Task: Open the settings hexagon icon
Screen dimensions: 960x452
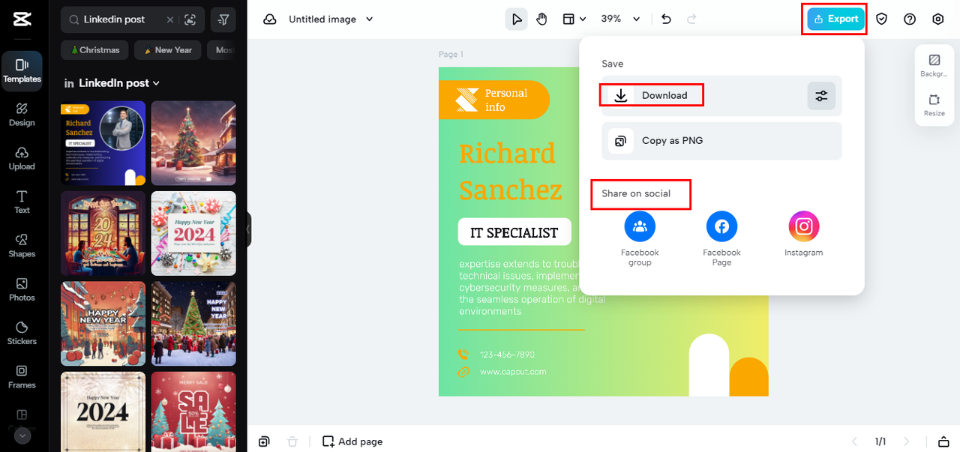Action: pyautogui.click(x=938, y=19)
